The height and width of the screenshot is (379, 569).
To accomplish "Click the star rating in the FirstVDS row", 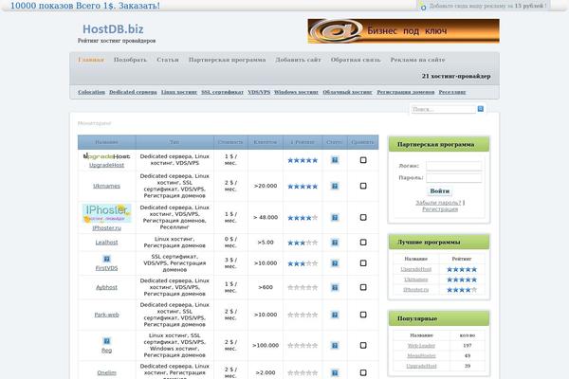I will tap(303, 263).
